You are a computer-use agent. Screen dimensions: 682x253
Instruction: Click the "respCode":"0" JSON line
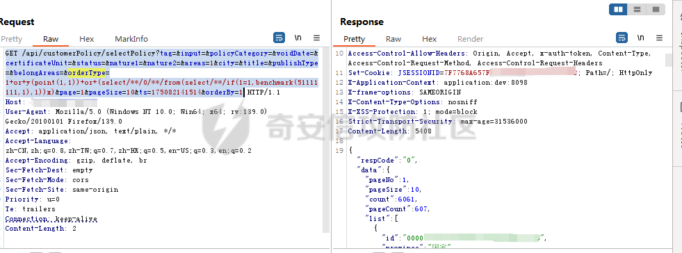pos(387,161)
